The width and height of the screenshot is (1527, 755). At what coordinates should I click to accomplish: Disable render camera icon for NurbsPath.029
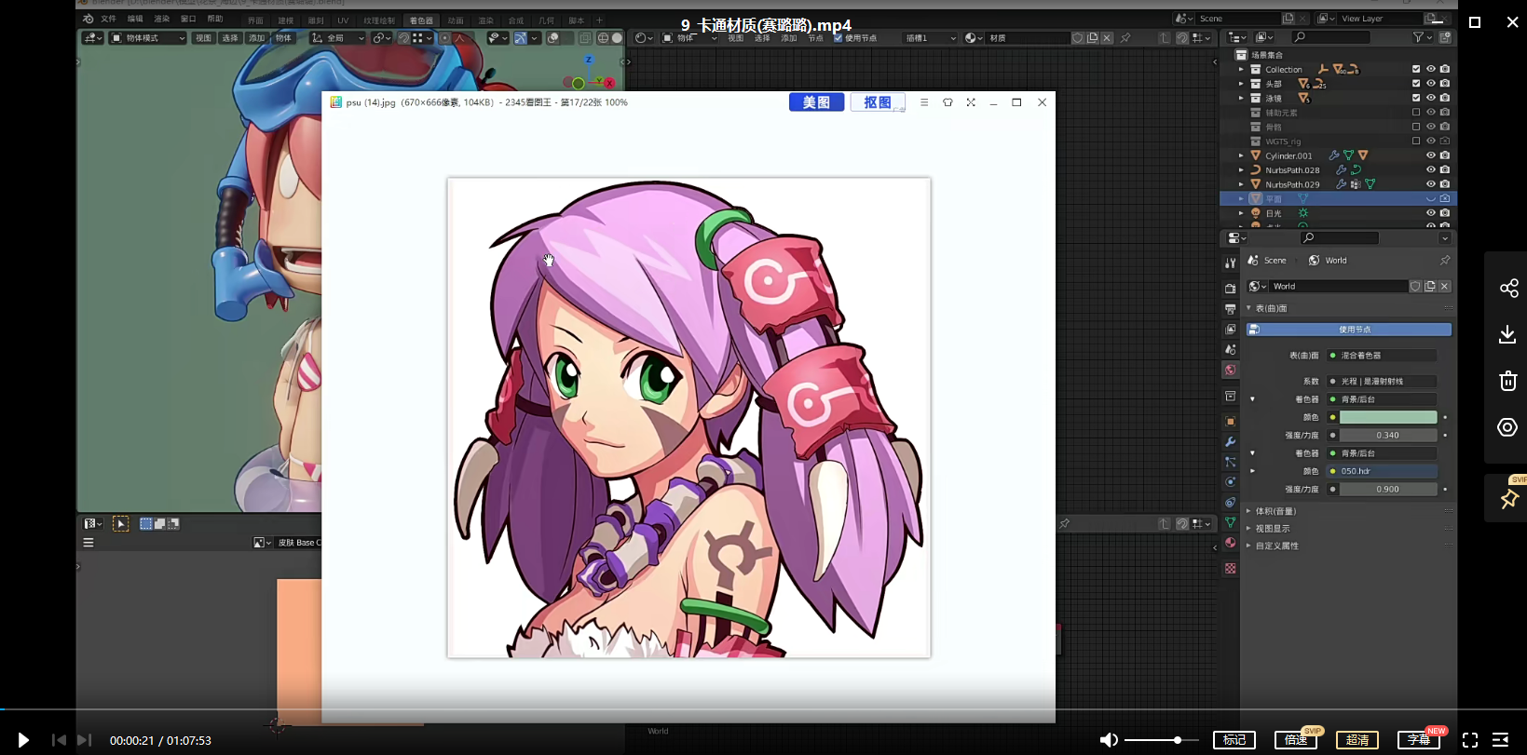pyautogui.click(x=1445, y=184)
